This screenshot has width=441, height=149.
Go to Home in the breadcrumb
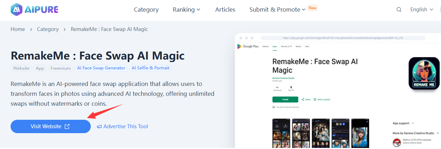click(18, 29)
